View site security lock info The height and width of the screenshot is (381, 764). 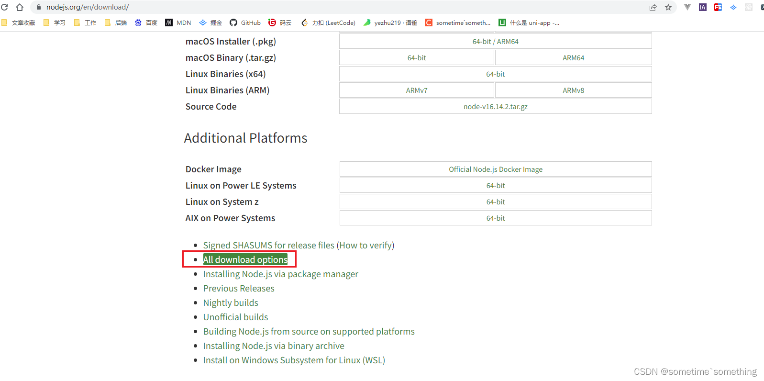39,7
